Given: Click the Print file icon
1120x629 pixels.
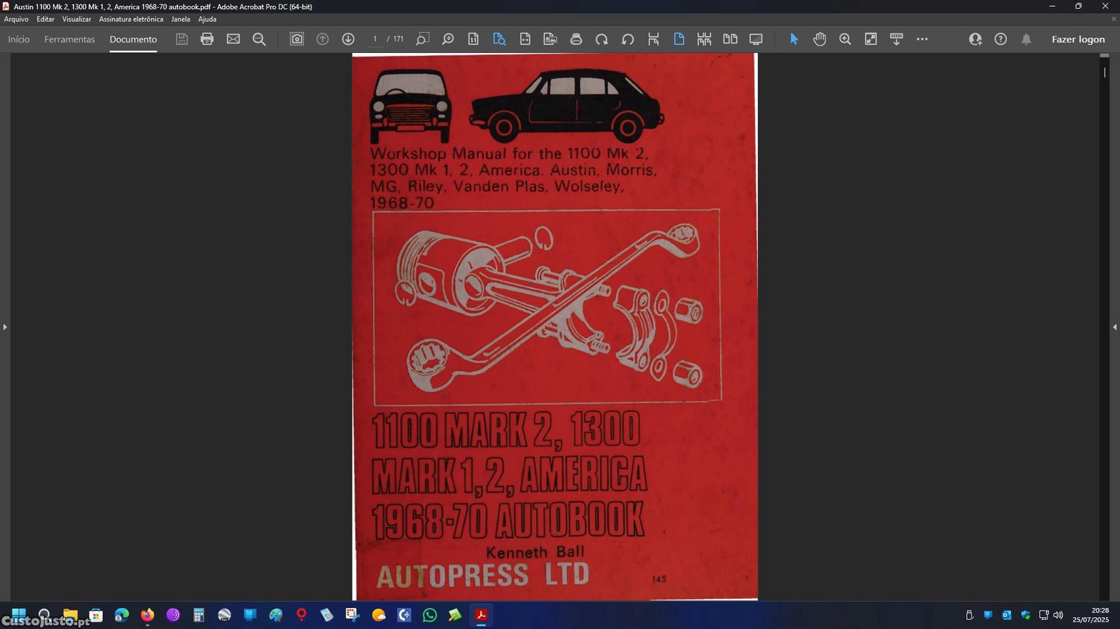Looking at the screenshot, I should click(207, 39).
